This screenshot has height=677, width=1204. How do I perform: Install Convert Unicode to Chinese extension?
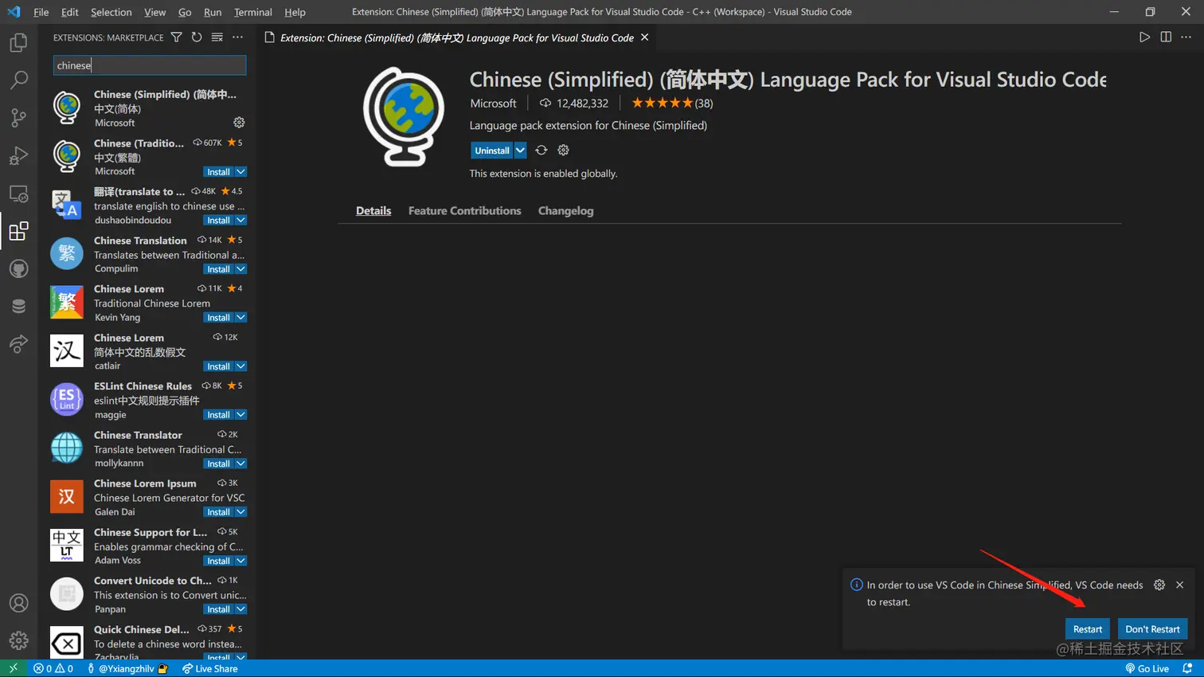click(x=218, y=609)
